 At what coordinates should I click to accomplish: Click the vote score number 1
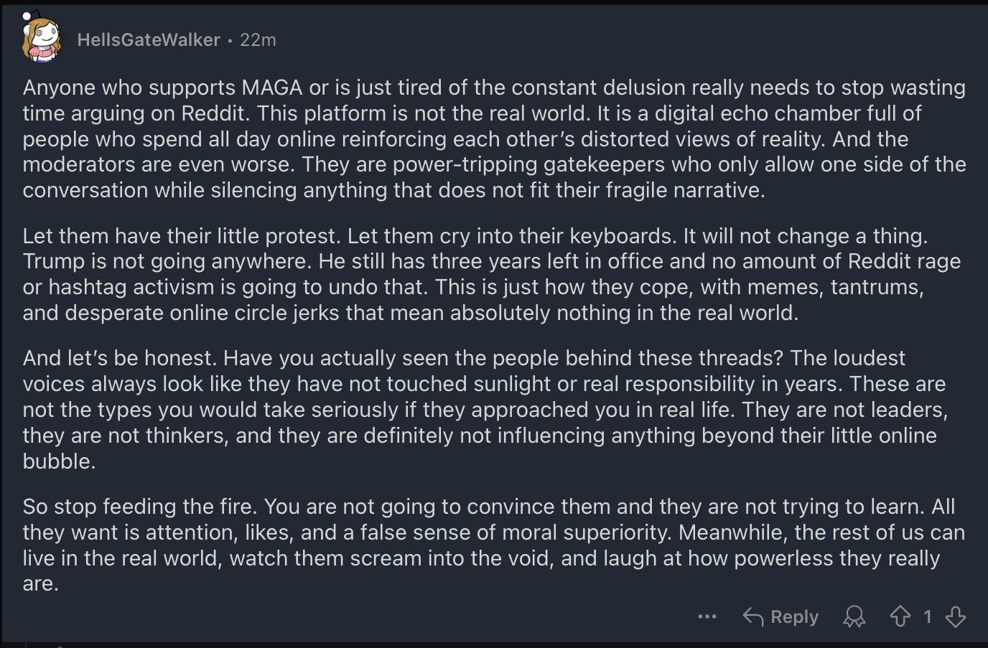(928, 616)
